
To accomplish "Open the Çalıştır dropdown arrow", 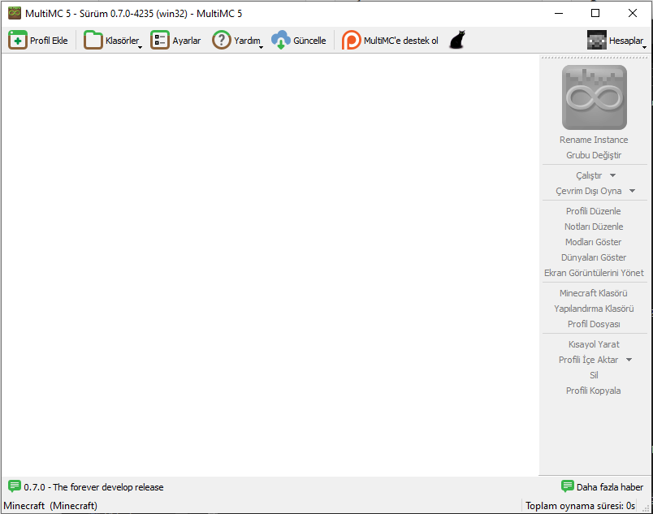I will coord(612,175).
